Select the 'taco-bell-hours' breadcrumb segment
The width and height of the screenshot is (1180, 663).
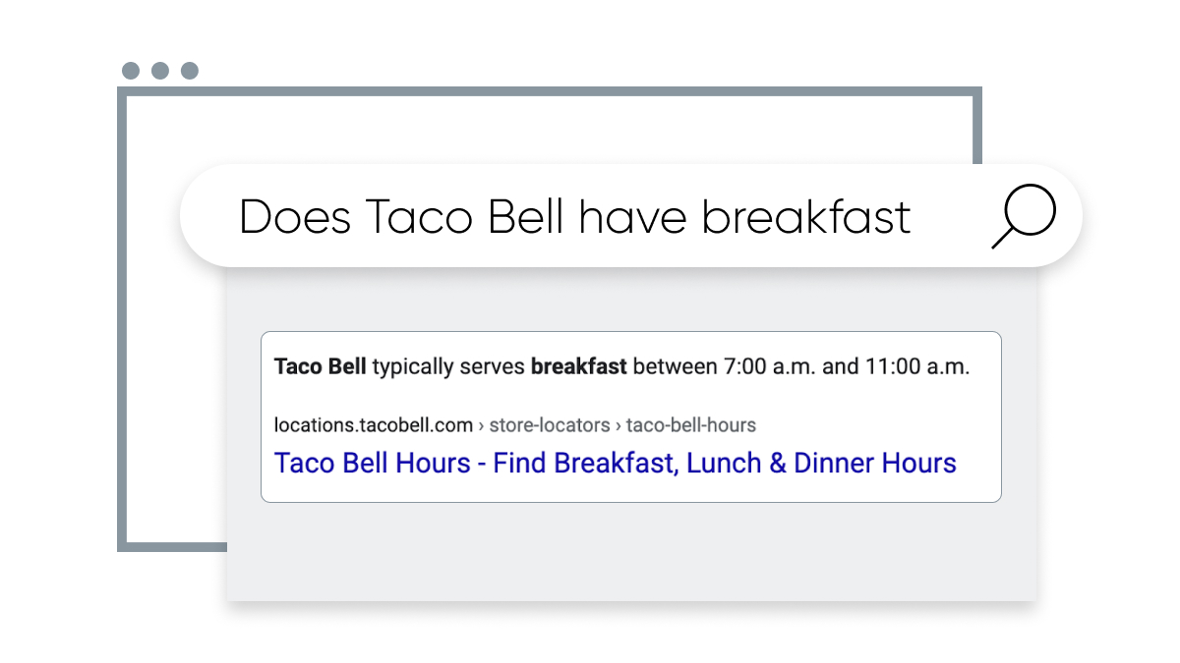pyautogui.click(x=691, y=425)
